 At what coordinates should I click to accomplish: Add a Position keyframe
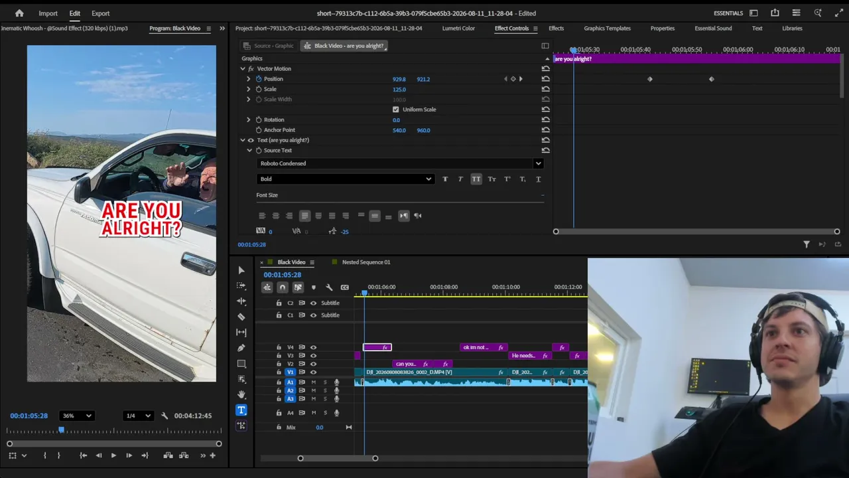tap(513, 79)
